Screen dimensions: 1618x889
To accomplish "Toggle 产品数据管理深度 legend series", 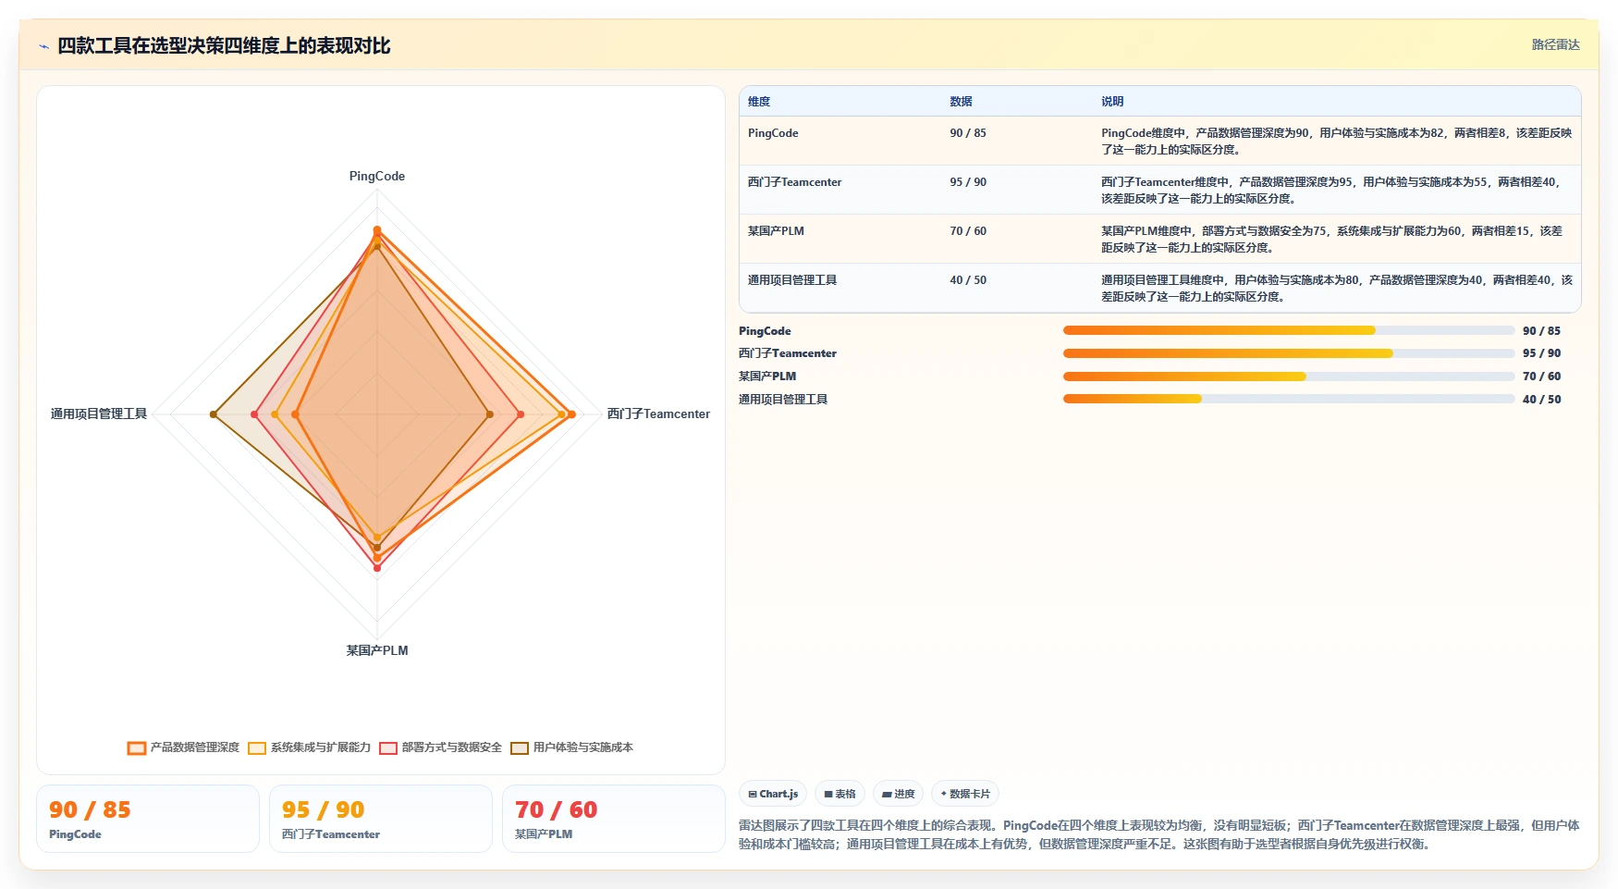I will click(x=183, y=747).
